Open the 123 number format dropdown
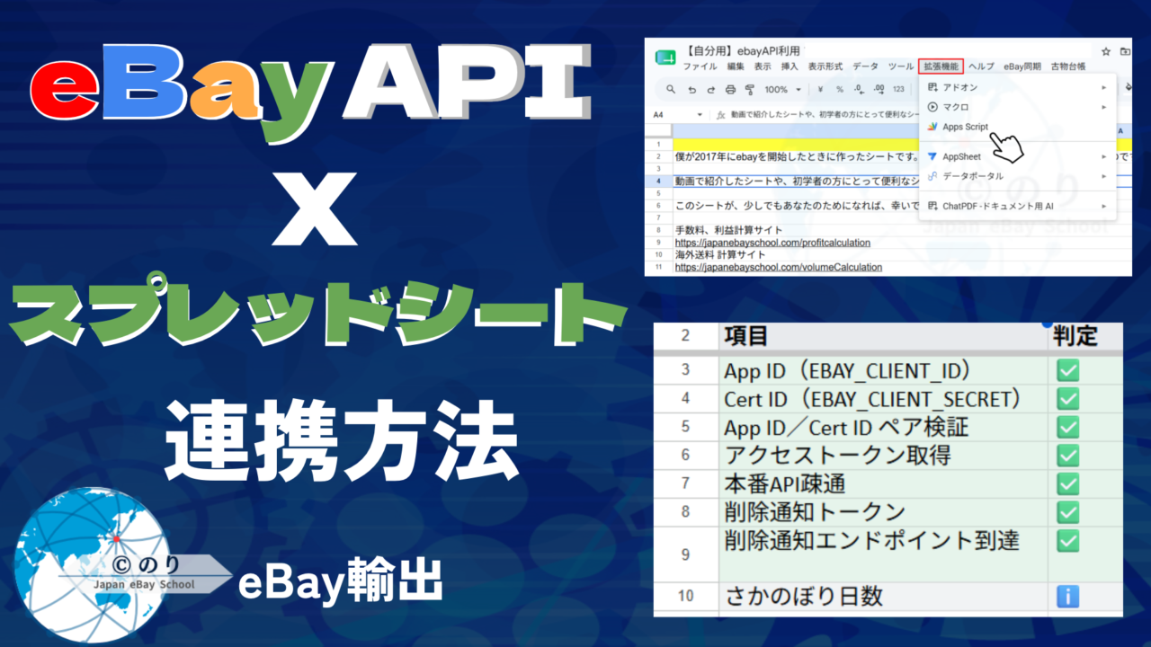Viewport: 1151px width, 647px height. tap(898, 90)
